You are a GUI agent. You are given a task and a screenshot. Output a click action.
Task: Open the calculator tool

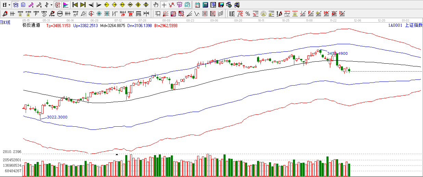pyautogui.click(x=205, y=5)
